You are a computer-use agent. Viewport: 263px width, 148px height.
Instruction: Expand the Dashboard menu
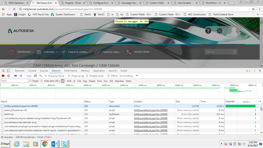pos(25,52)
